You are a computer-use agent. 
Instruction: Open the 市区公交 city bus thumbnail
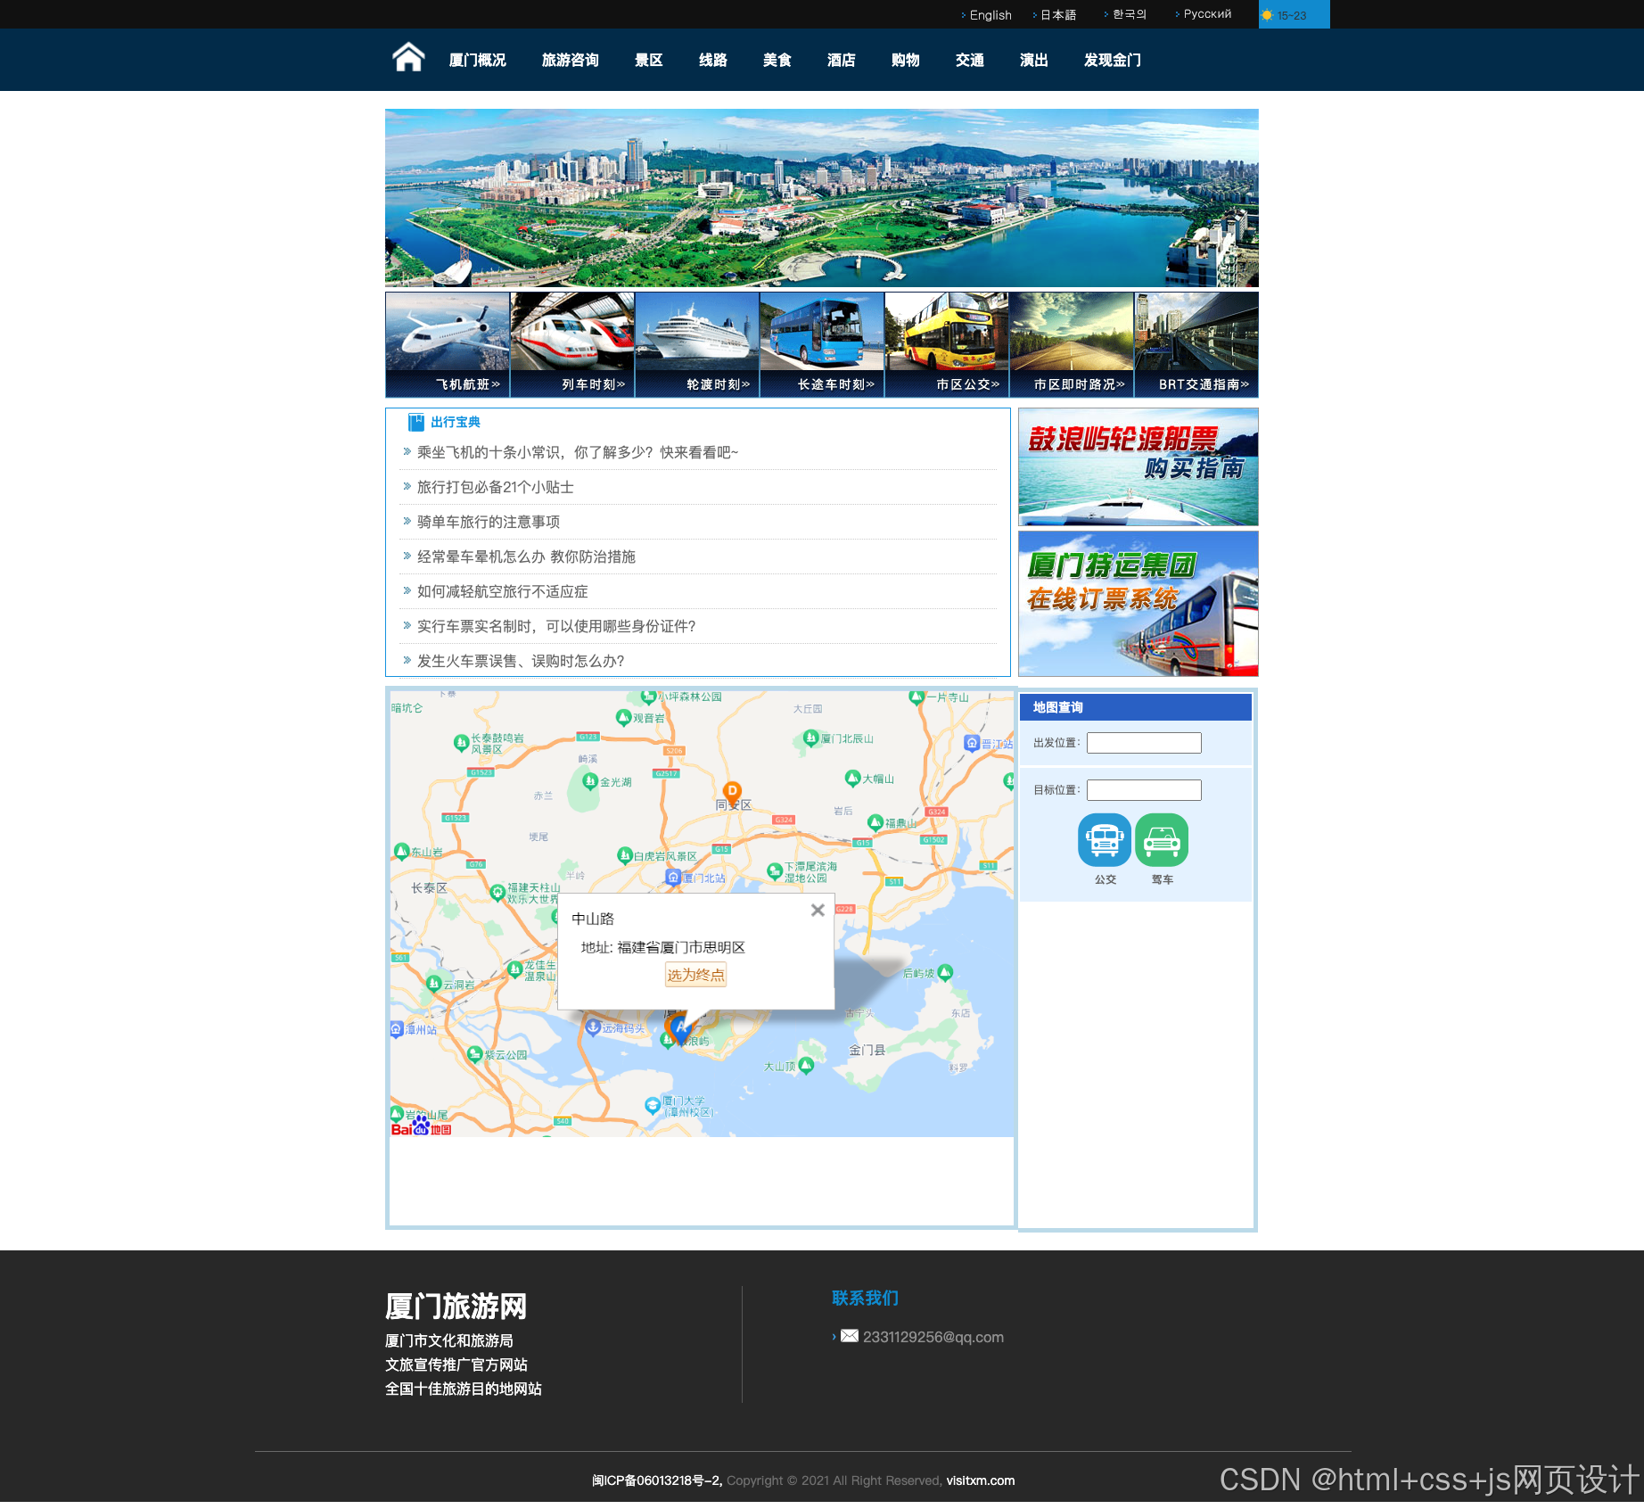[947, 344]
